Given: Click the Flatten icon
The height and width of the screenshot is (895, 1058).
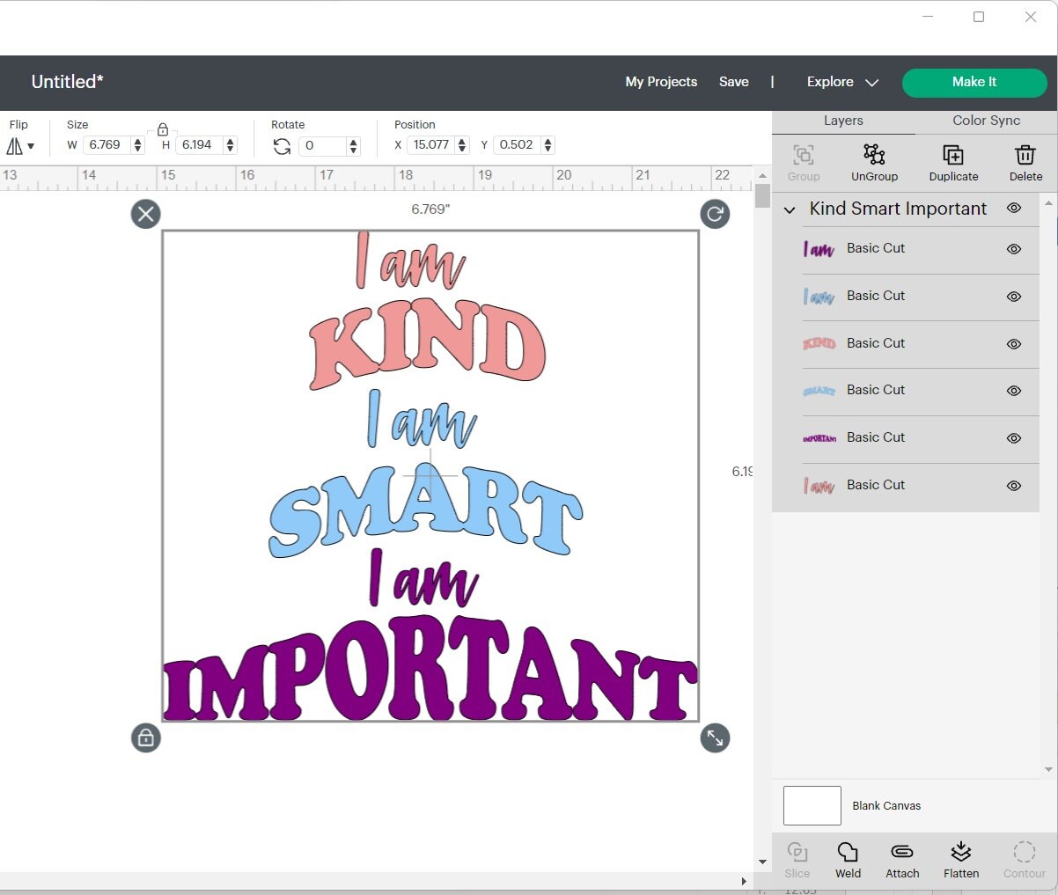Looking at the screenshot, I should pyautogui.click(x=961, y=860).
